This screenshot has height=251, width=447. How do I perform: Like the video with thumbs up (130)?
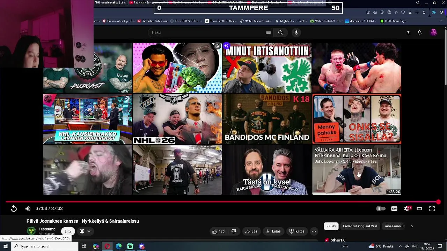pos(218,231)
